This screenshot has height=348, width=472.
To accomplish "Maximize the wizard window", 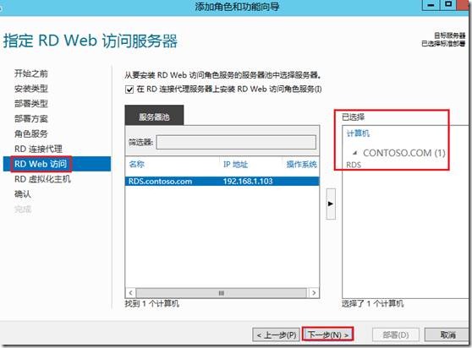I will (448, 4).
